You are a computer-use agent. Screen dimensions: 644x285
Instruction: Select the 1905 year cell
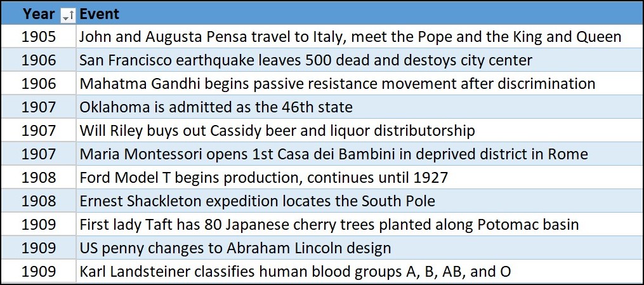(39, 37)
